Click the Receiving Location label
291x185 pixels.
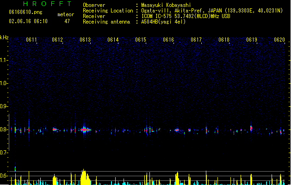[x=108, y=11]
